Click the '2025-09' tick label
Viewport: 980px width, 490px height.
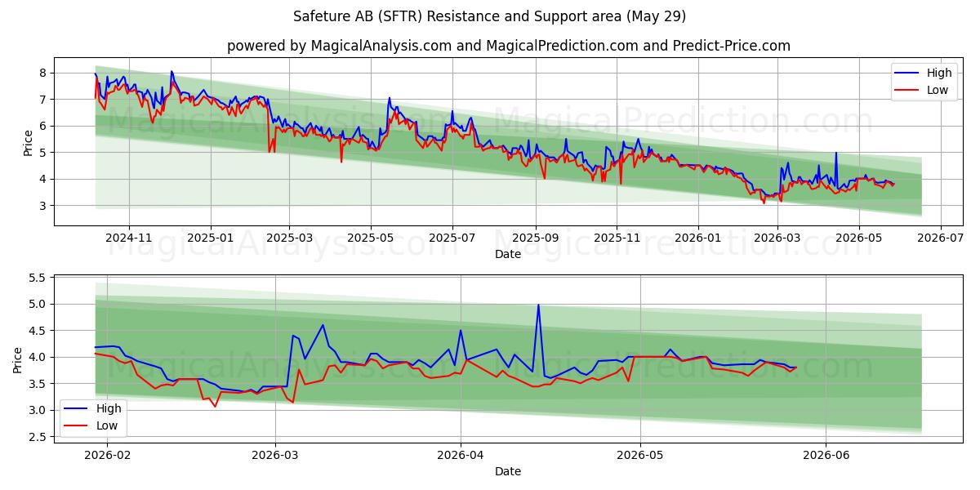[x=536, y=238]
